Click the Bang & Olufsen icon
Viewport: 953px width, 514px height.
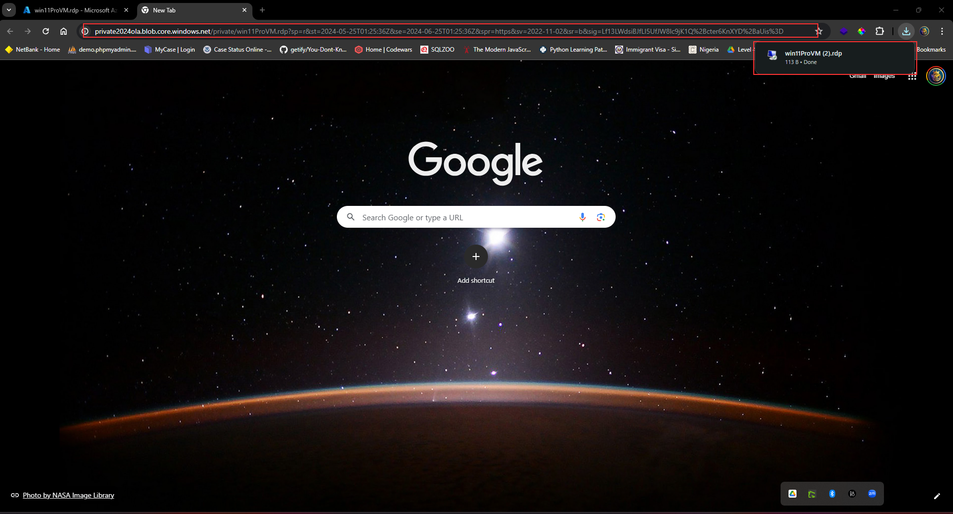tap(852, 493)
